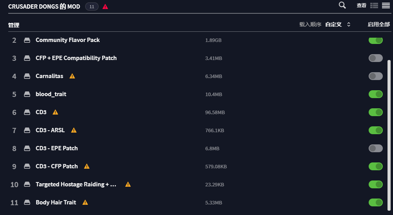Open the mod search magnifier icon
Image resolution: width=393 pixels, height=215 pixels.
point(342,5)
